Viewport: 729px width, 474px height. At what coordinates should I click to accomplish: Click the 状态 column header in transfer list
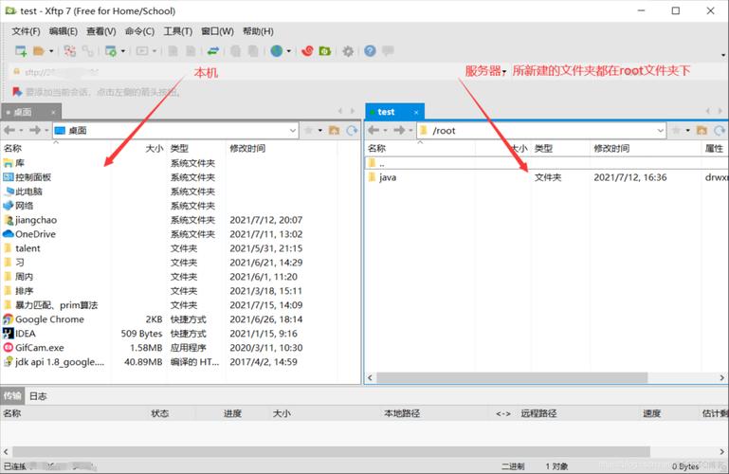tap(159, 413)
